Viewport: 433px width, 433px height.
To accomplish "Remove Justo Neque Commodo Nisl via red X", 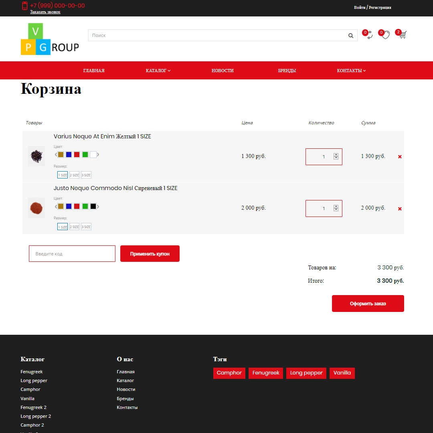I will [400, 208].
